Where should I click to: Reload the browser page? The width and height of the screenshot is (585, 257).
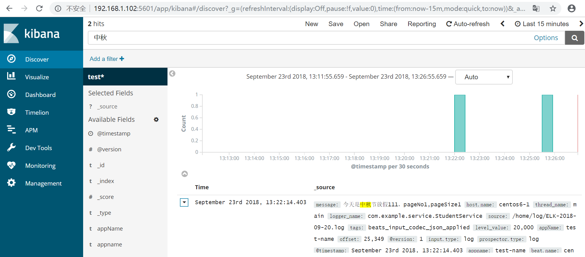tap(39, 8)
